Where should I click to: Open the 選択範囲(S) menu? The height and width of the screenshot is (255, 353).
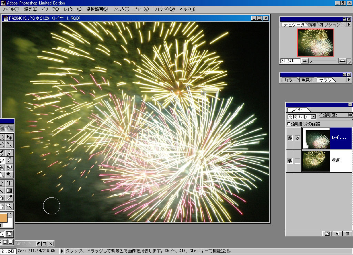tap(97, 9)
